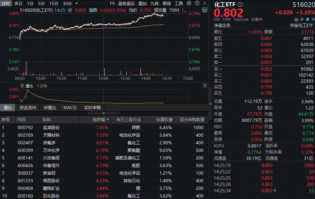Set a price alert with bell icon
315x199 pixels.
[x=307, y=19]
